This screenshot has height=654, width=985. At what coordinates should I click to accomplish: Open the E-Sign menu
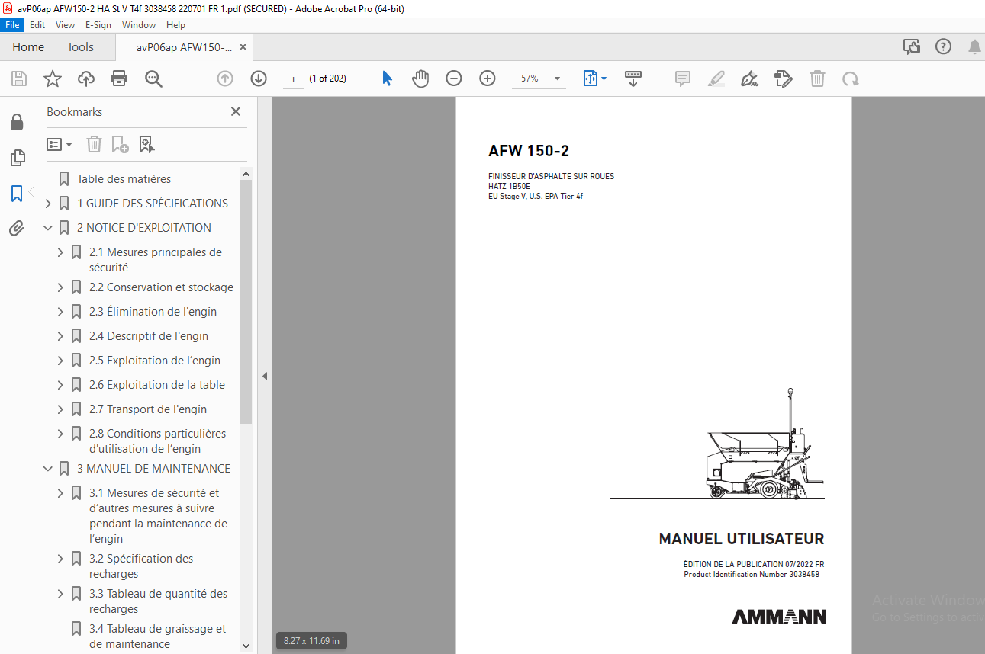tap(98, 25)
